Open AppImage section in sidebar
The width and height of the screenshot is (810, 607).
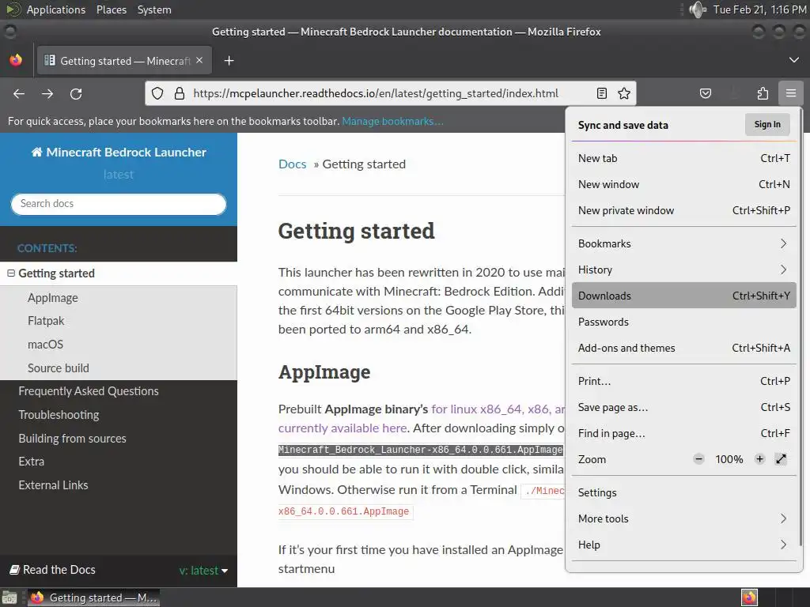[53, 298]
